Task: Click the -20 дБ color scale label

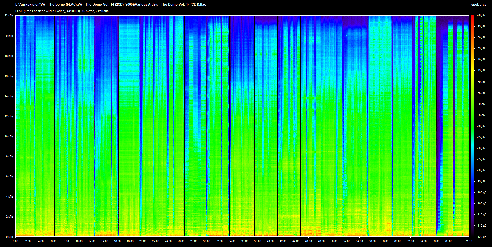Action: tap(480, 15)
